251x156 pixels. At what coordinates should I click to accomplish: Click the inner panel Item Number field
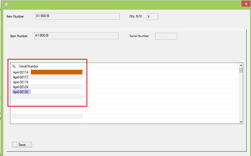76,36
